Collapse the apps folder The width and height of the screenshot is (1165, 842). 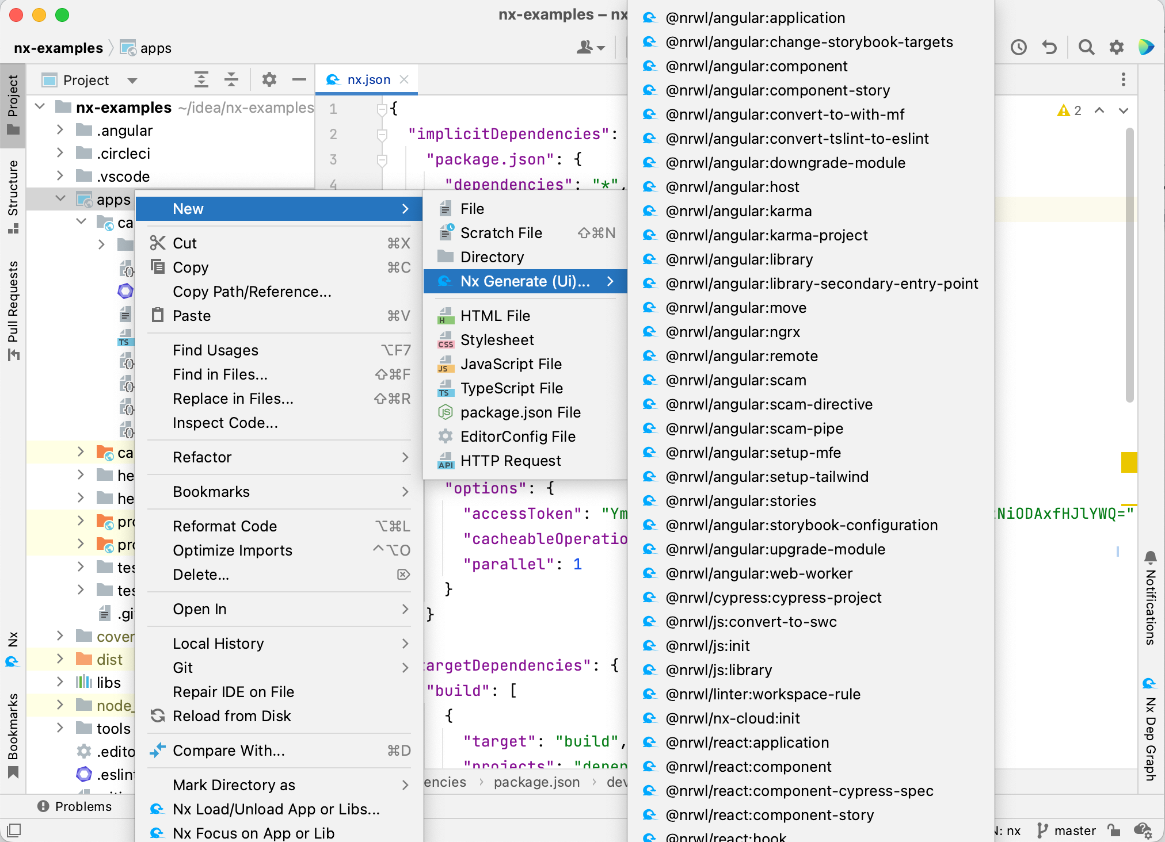60,199
